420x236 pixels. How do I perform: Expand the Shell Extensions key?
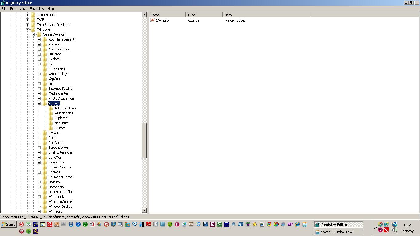(39, 152)
